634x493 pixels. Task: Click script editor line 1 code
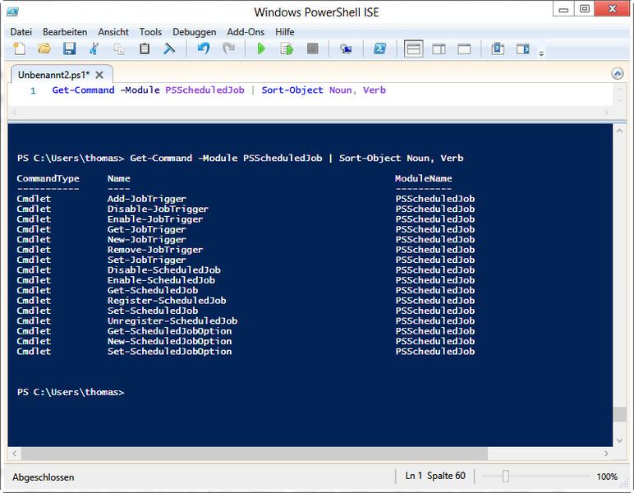point(218,90)
